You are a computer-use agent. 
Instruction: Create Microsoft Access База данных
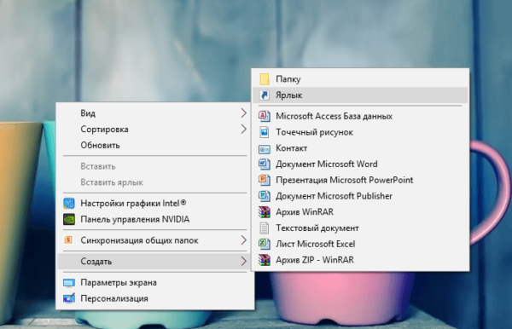[360, 116]
